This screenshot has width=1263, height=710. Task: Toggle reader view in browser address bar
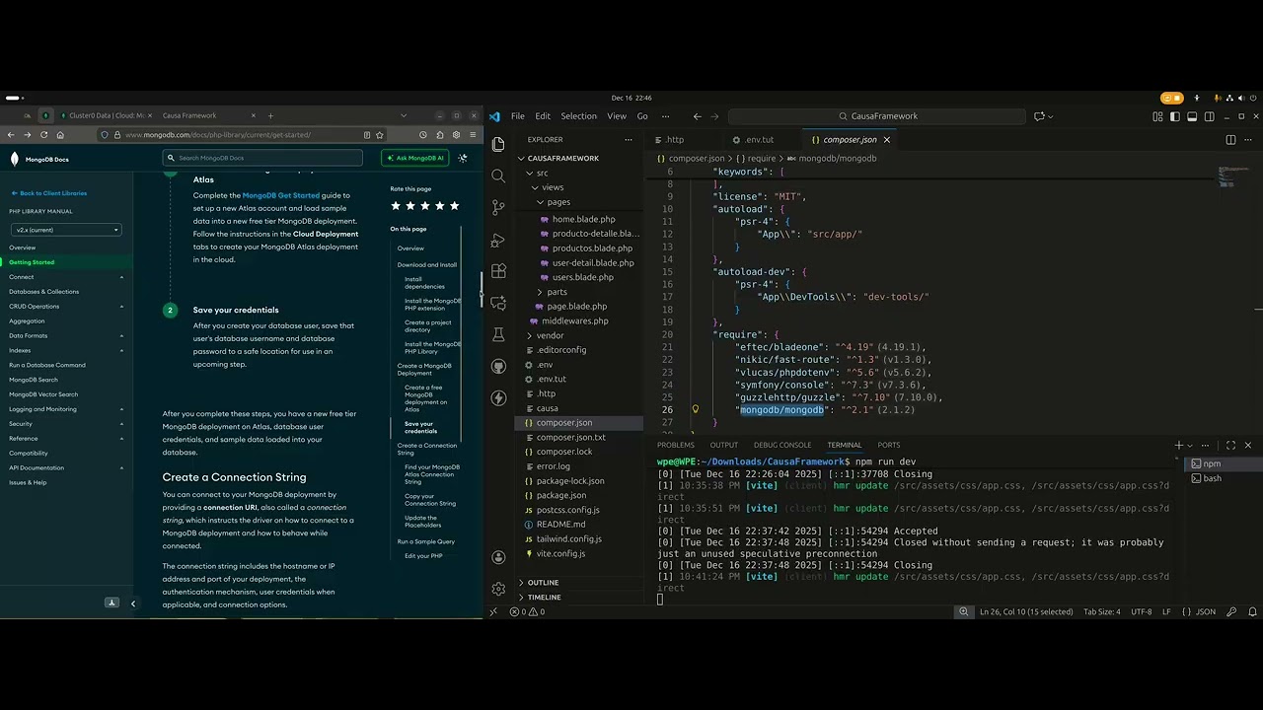(367, 135)
